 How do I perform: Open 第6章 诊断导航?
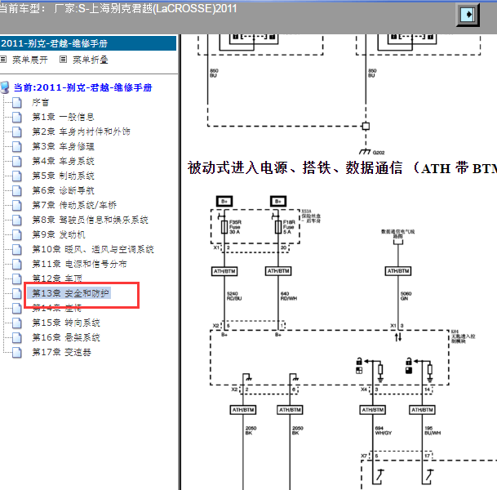63,190
